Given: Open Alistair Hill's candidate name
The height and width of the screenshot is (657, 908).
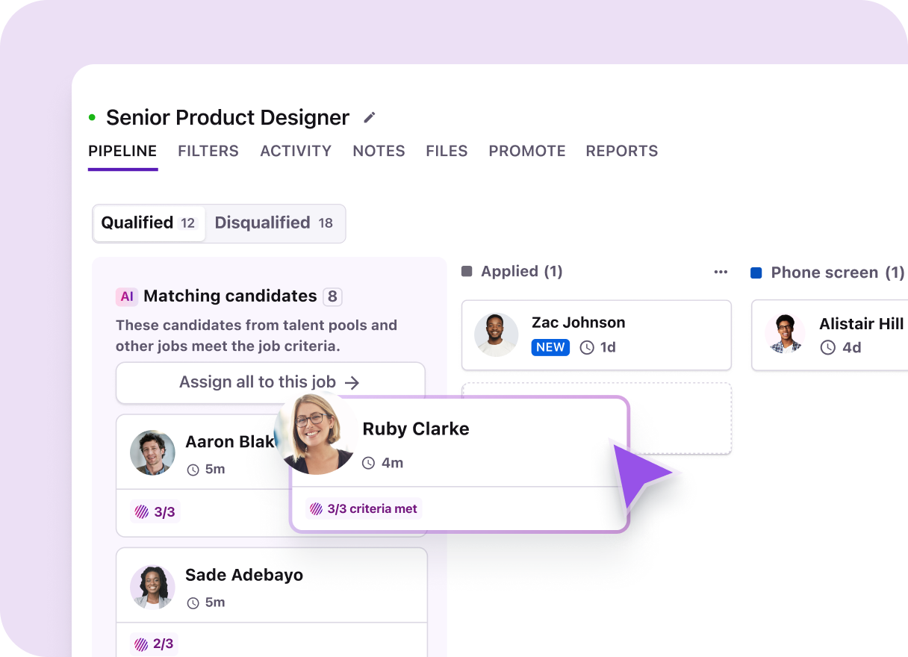Looking at the screenshot, I should (x=862, y=324).
